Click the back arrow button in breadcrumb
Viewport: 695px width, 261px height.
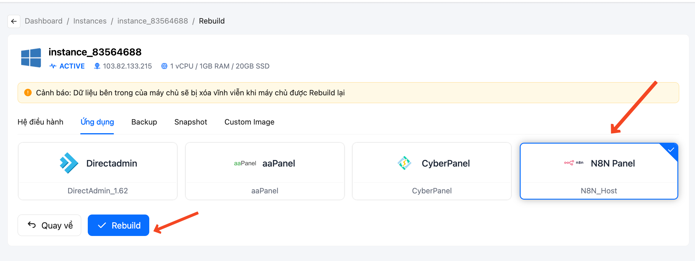(14, 21)
